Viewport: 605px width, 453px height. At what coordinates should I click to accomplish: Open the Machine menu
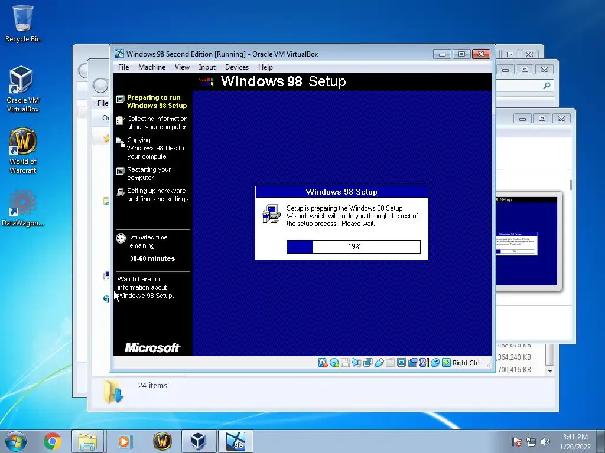pos(152,67)
